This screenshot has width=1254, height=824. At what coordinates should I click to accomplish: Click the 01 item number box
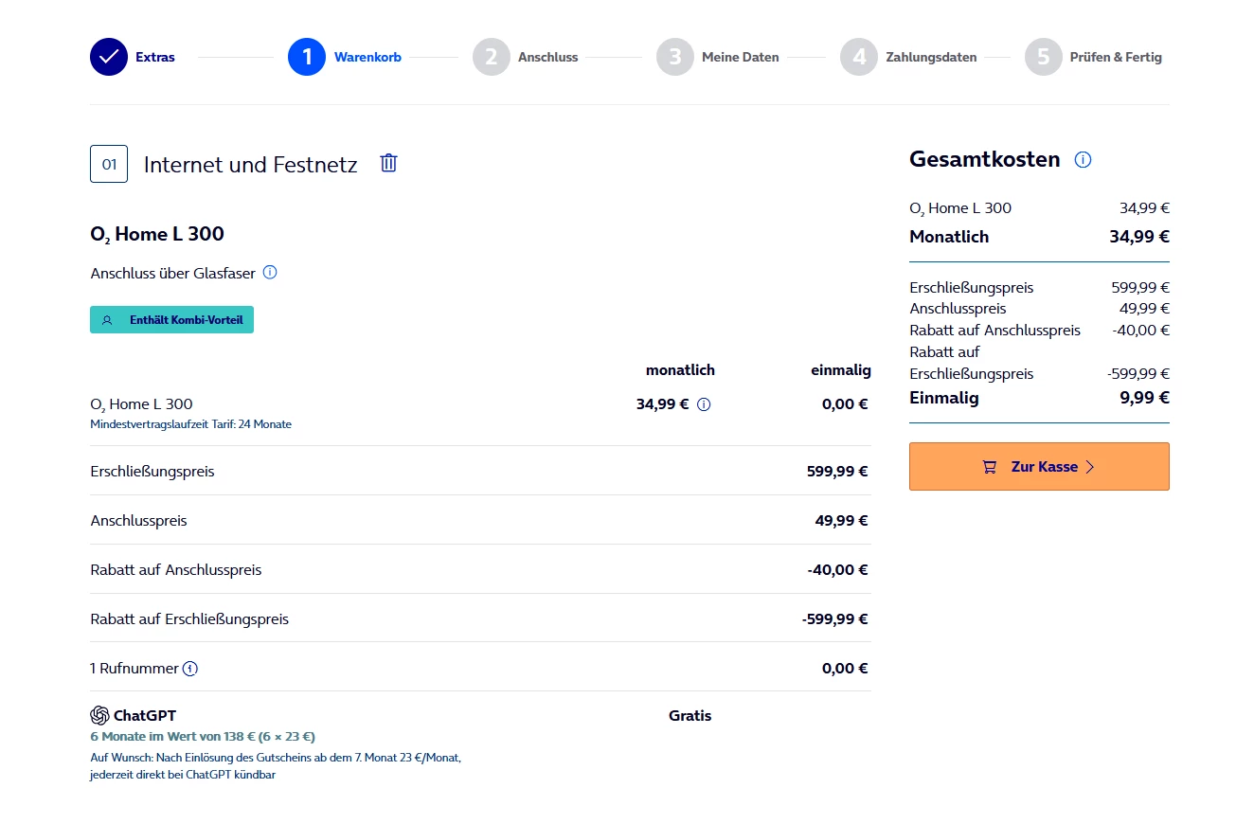coord(109,164)
